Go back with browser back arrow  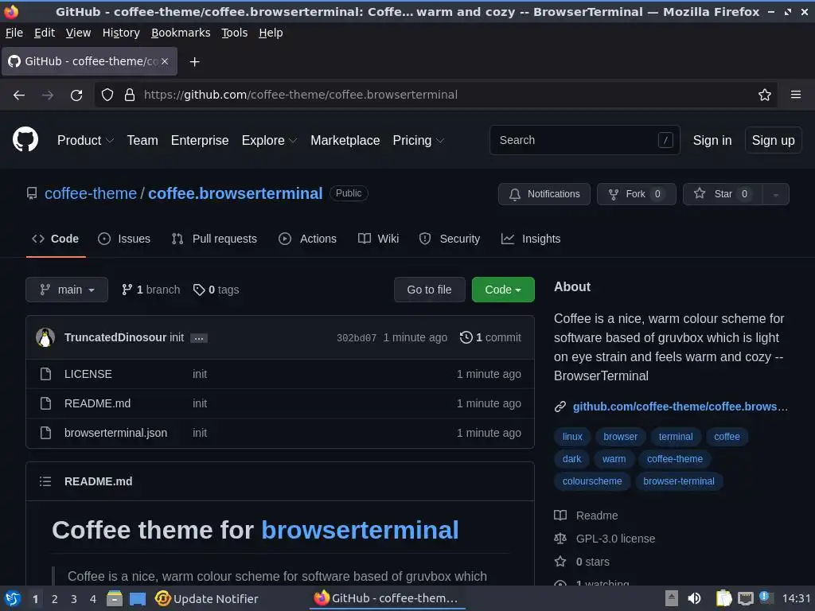19,95
